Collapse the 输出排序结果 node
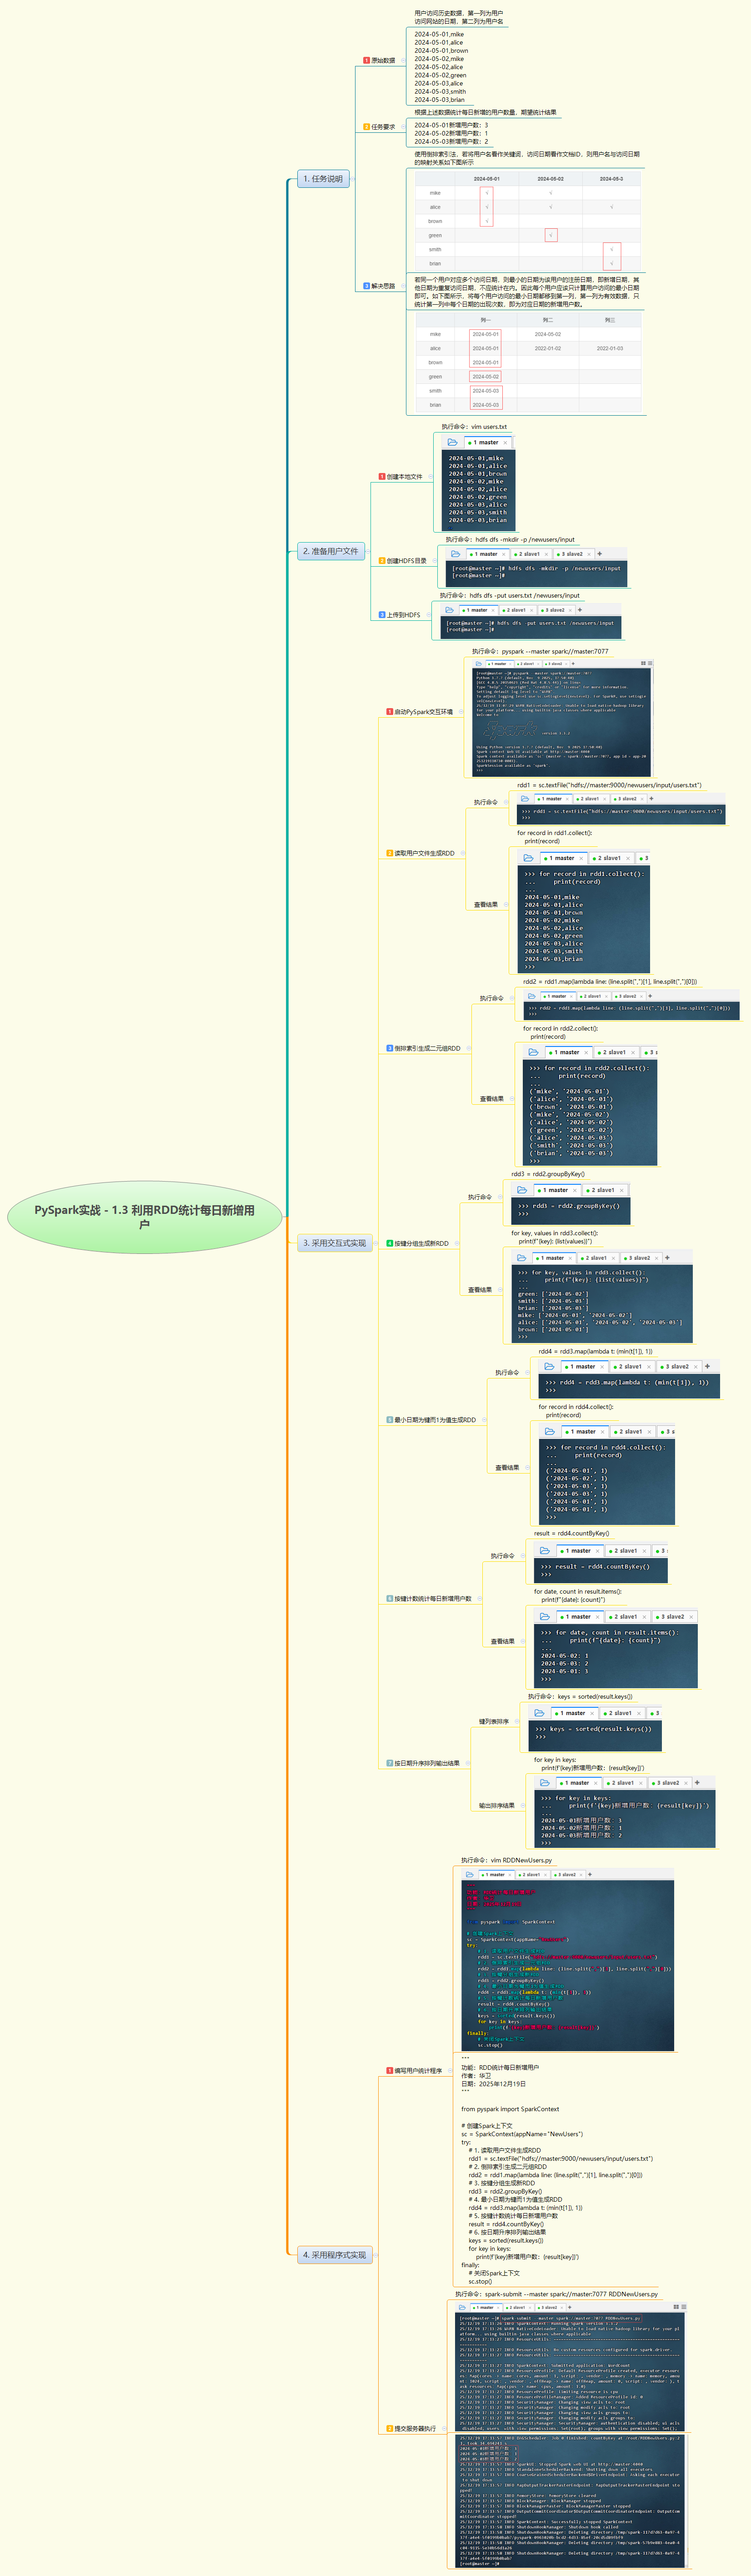This screenshot has width=751, height=2576. tap(522, 1806)
